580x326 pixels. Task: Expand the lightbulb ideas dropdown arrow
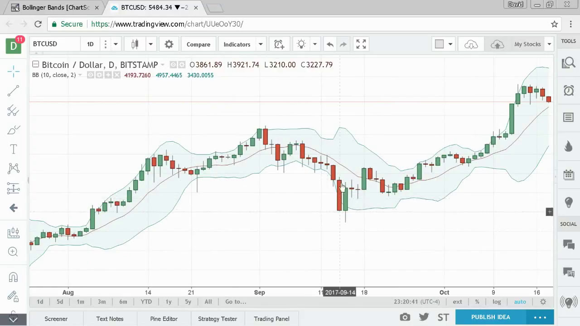click(314, 44)
